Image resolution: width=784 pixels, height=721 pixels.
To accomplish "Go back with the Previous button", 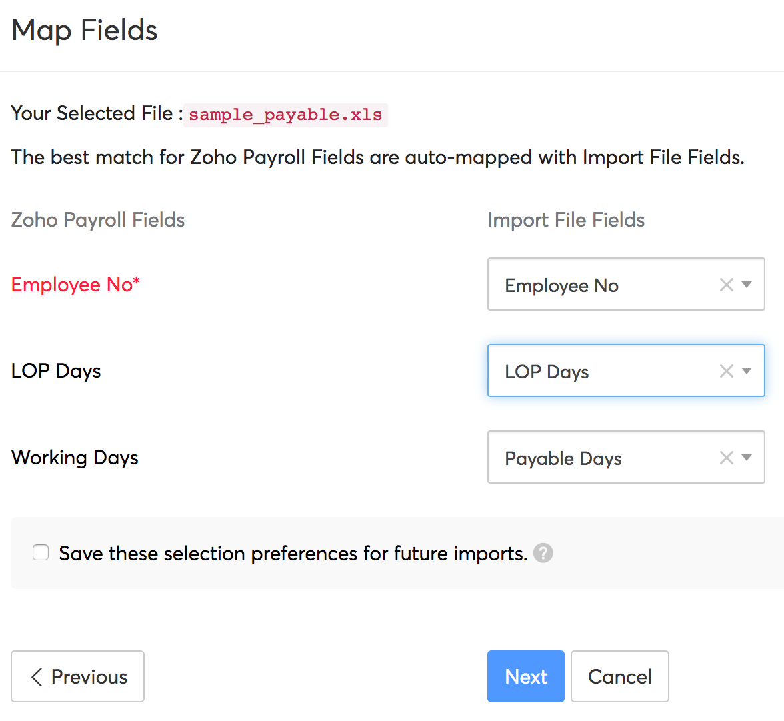I will (x=78, y=676).
